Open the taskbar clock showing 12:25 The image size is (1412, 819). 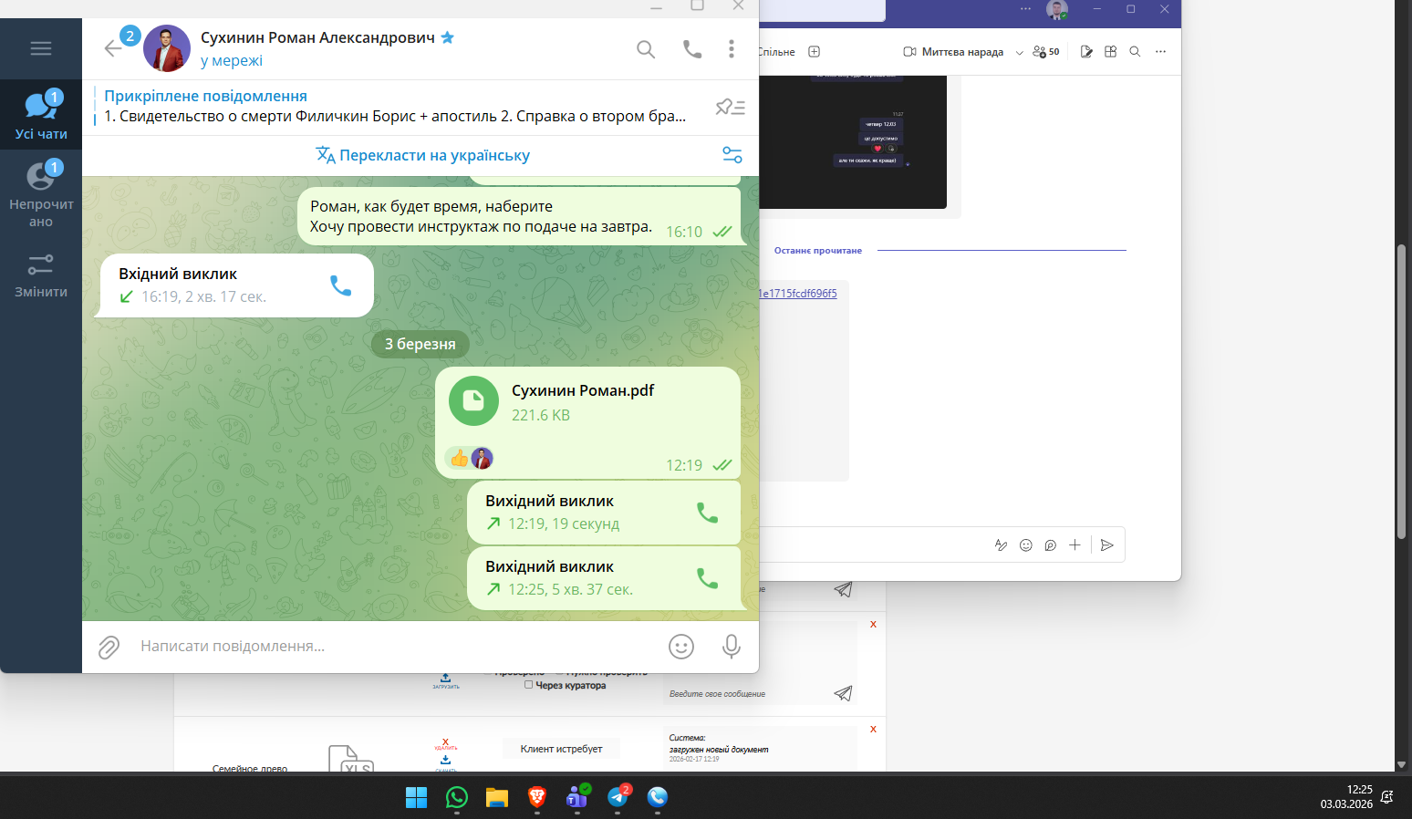[x=1346, y=796]
